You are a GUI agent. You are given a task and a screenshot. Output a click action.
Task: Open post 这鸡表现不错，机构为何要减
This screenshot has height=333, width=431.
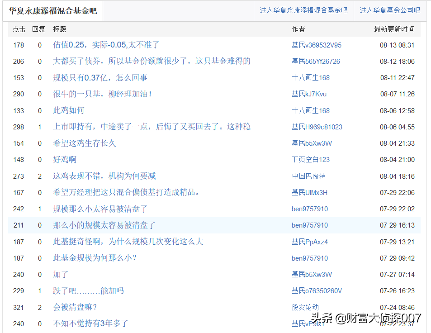coord(104,176)
